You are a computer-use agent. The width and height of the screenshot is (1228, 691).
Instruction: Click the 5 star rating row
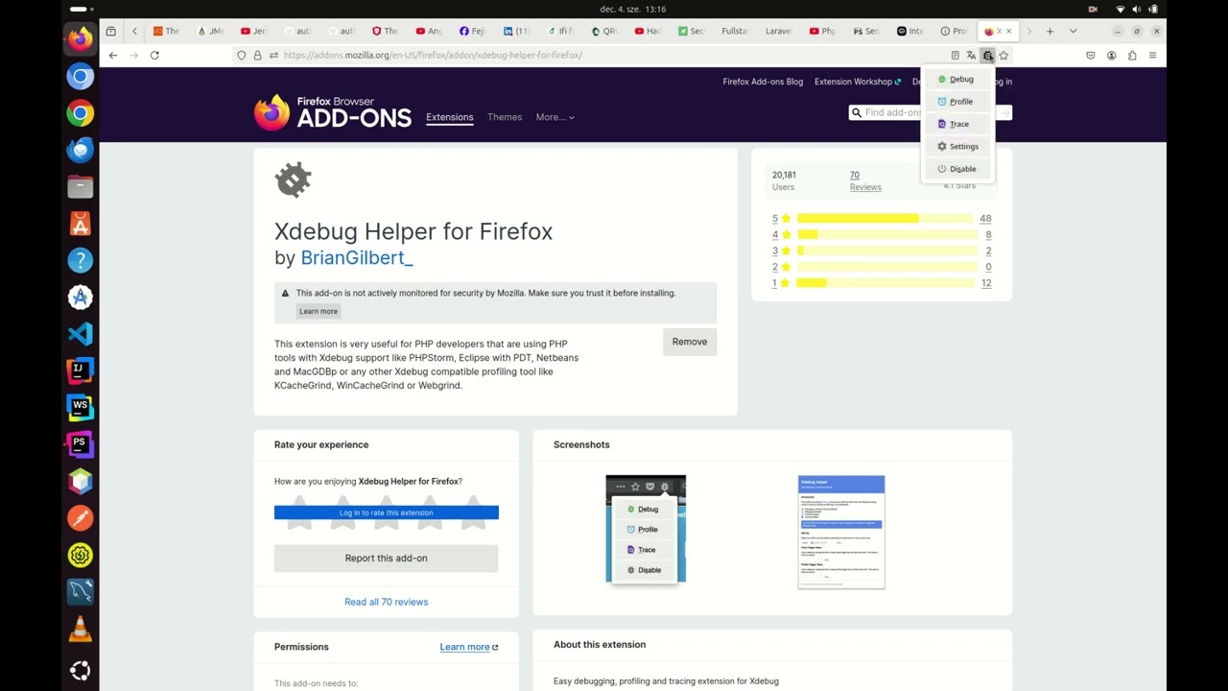(882, 219)
